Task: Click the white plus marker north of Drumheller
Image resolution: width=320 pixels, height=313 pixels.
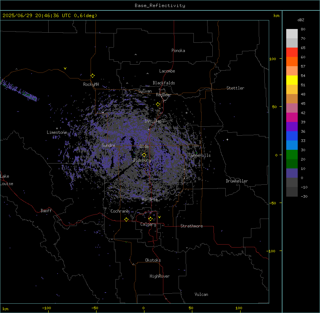Action: (x=227, y=139)
